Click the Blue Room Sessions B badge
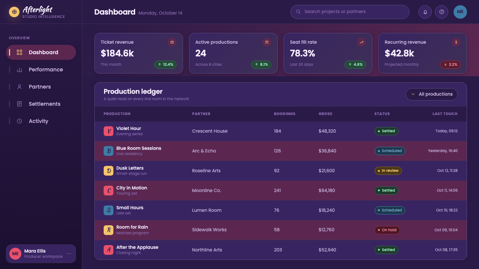The width and height of the screenshot is (479, 269). click(109, 151)
